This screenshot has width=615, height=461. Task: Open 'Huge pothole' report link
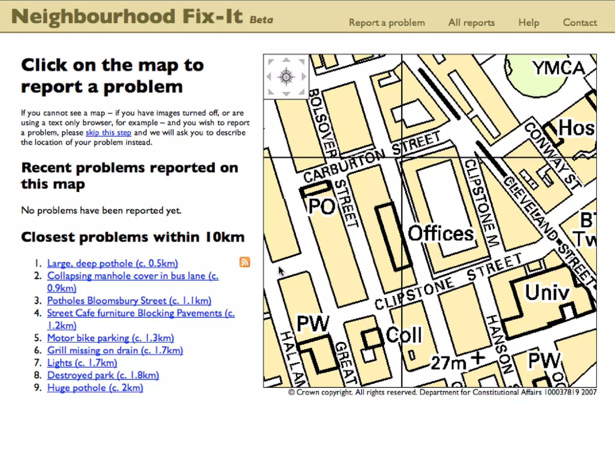[95, 388]
